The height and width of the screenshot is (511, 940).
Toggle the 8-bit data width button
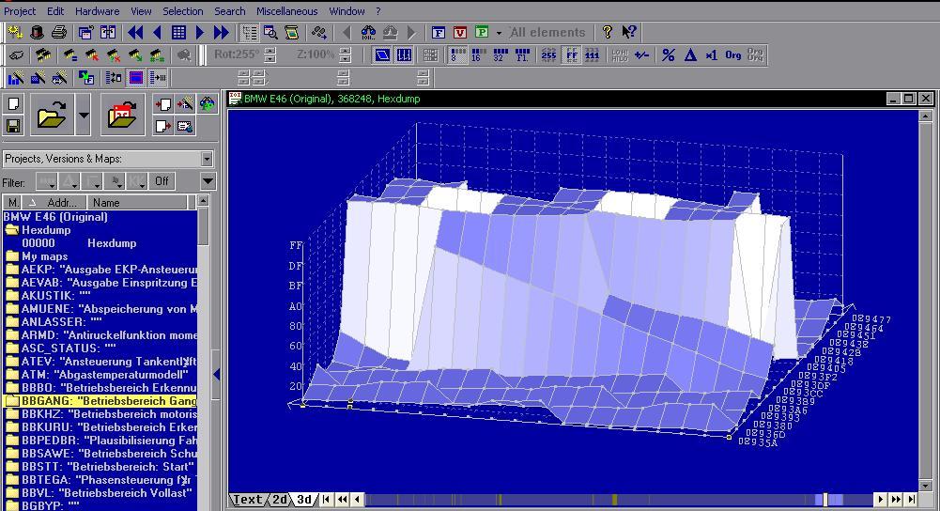pos(456,54)
